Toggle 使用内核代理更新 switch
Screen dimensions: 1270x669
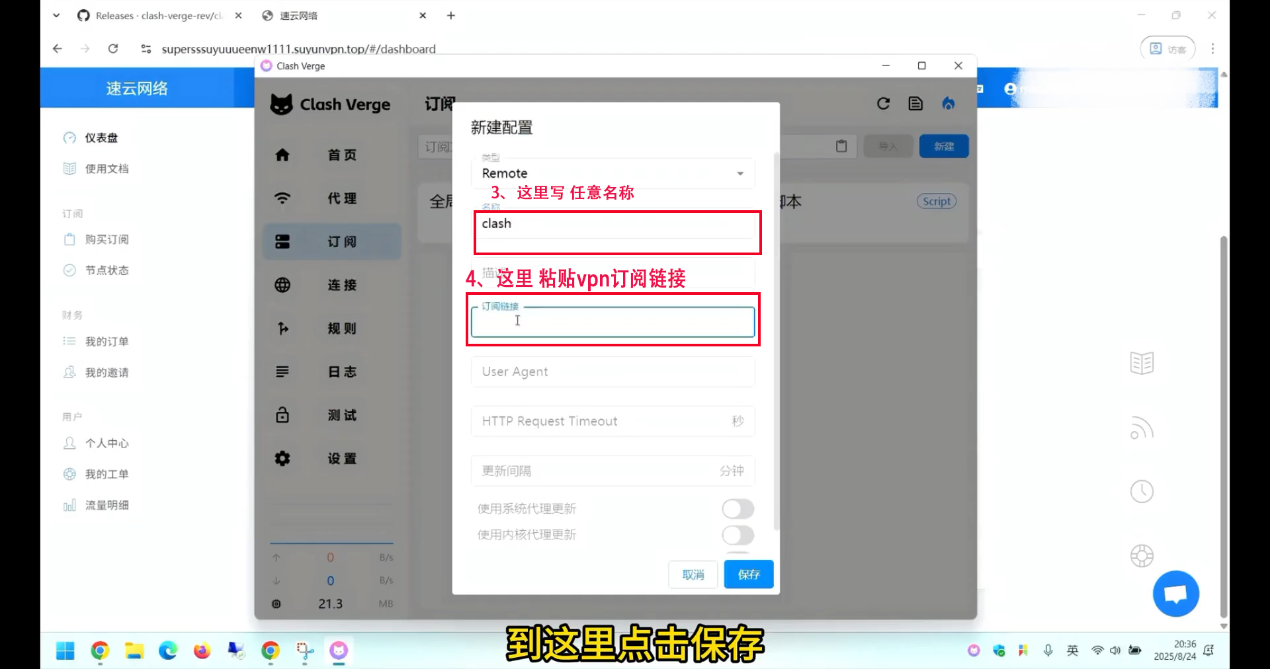(x=738, y=535)
